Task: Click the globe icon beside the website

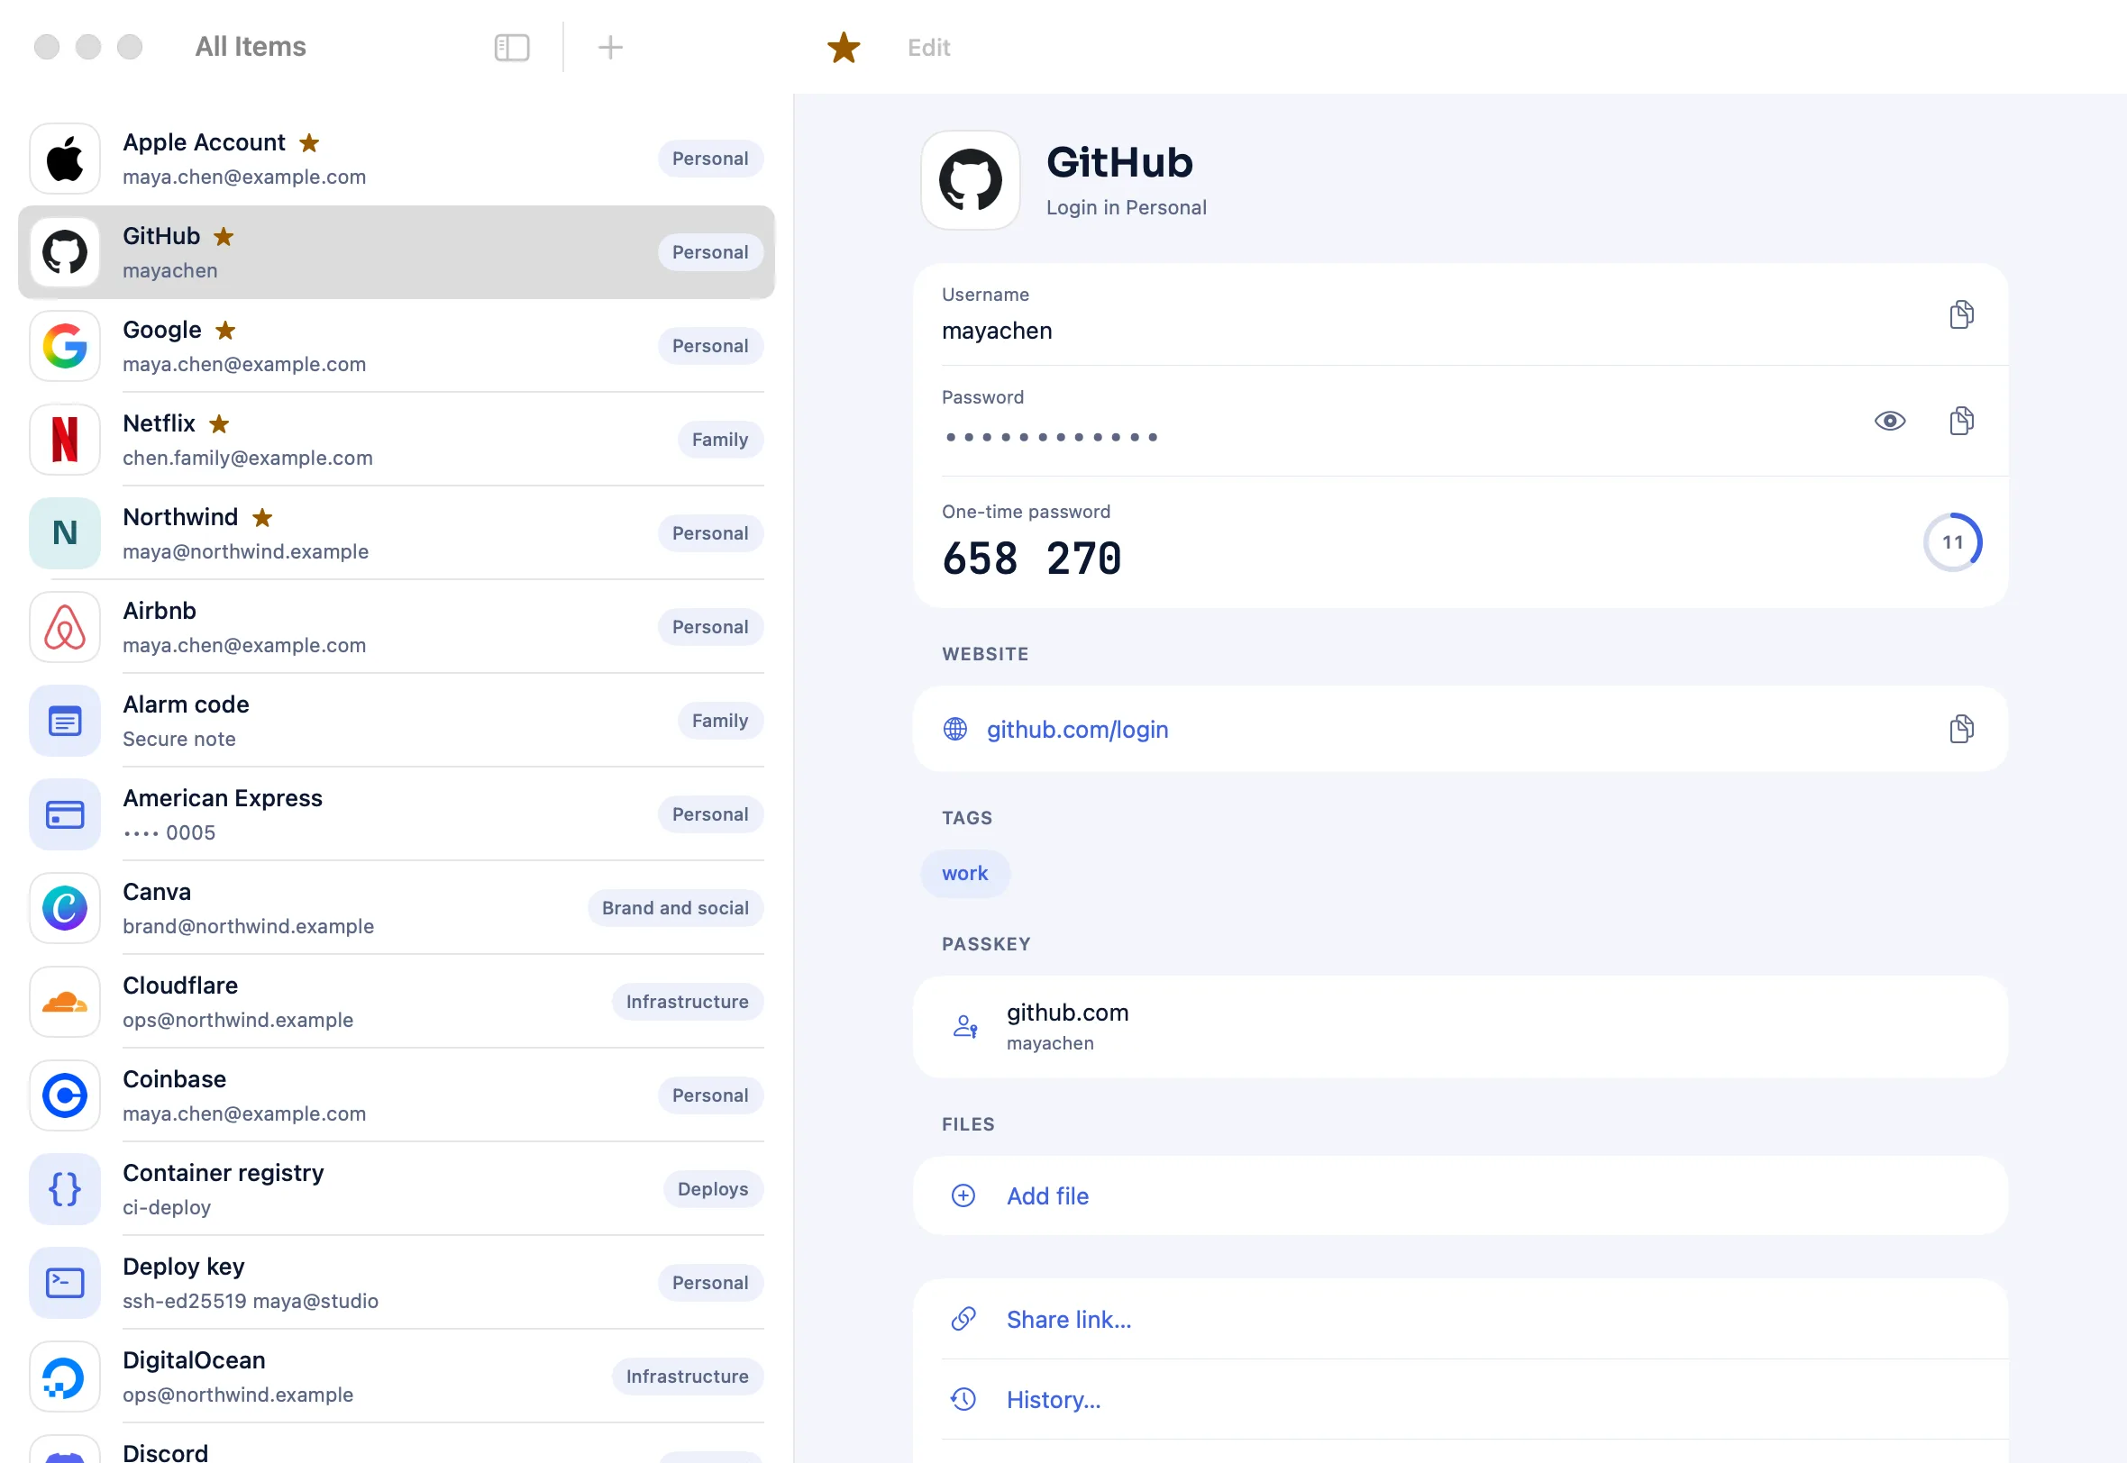Action: [955, 729]
